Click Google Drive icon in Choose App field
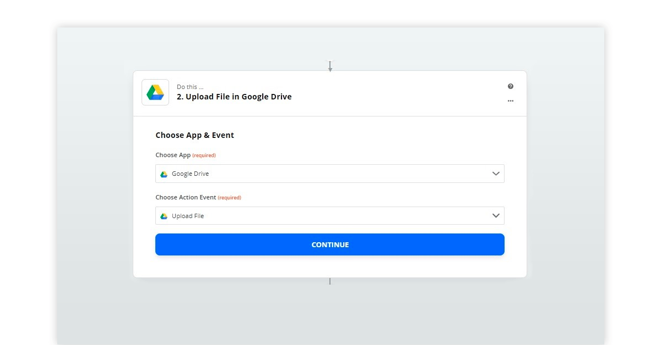 [164, 174]
